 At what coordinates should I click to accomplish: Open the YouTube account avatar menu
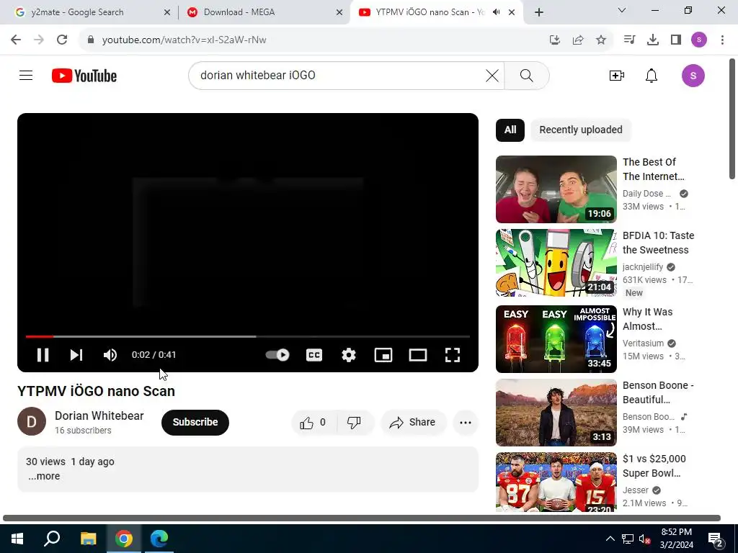[x=693, y=75]
